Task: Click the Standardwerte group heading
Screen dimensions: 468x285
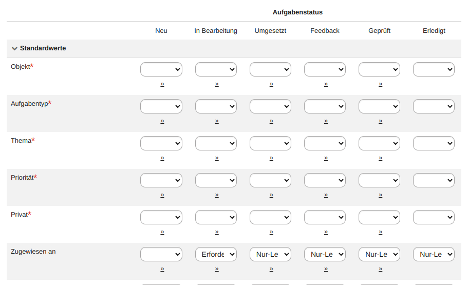Action: (43, 48)
